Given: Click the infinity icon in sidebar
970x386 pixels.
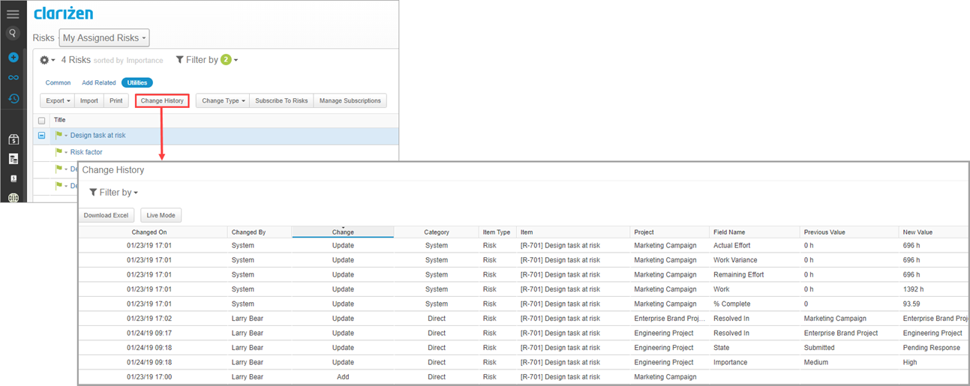Looking at the screenshot, I should coord(13,78).
